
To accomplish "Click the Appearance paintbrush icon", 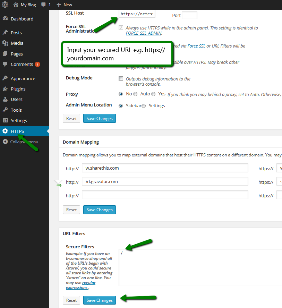I will 5,78.
